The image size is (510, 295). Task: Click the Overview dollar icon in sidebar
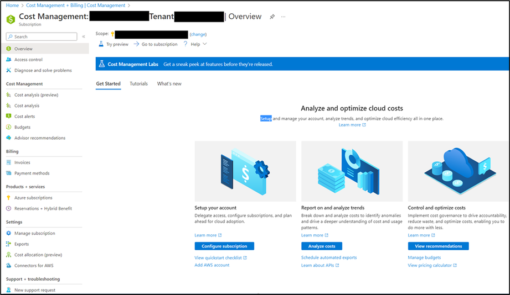(x=9, y=49)
